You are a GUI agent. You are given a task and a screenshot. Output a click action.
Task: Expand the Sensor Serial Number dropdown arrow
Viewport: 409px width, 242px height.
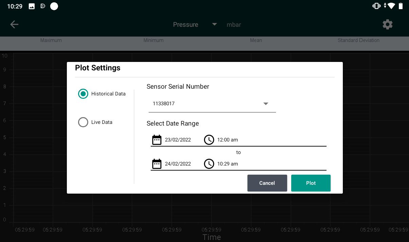266,104
